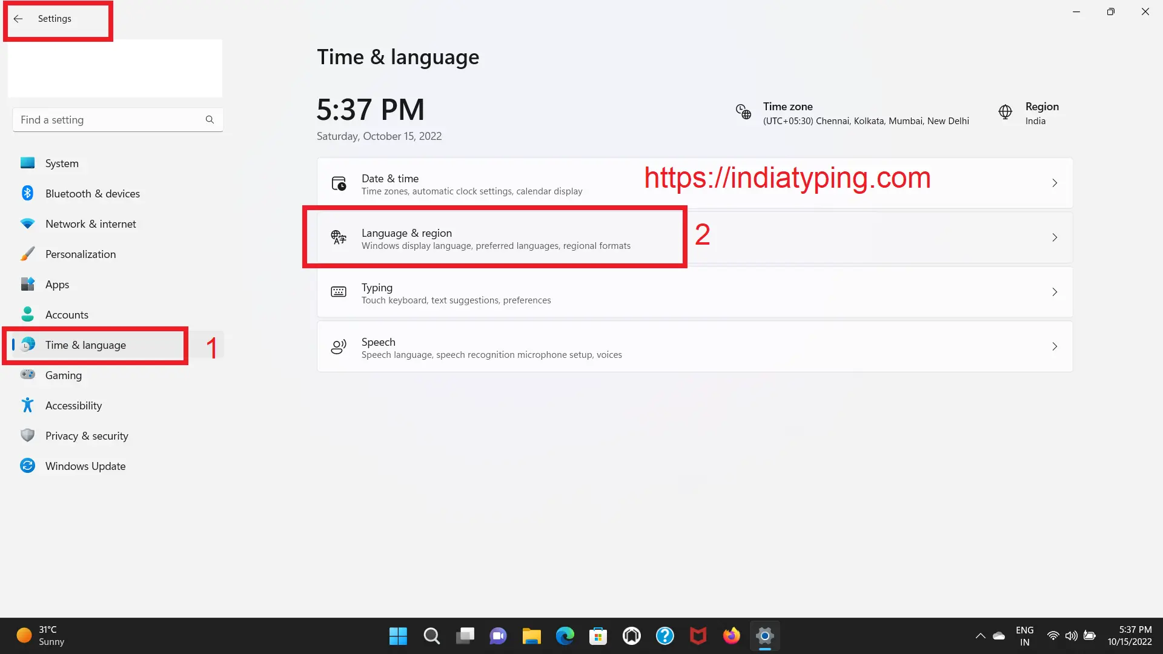The width and height of the screenshot is (1163, 654).
Task: Click the Time zone clock-globe icon
Action: (x=743, y=112)
